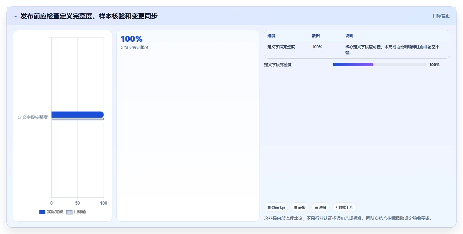Click the 定义字段完整度 progress bar

(380, 65)
